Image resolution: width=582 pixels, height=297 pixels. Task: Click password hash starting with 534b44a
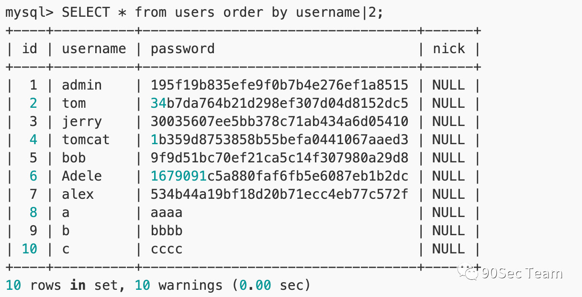point(280,194)
